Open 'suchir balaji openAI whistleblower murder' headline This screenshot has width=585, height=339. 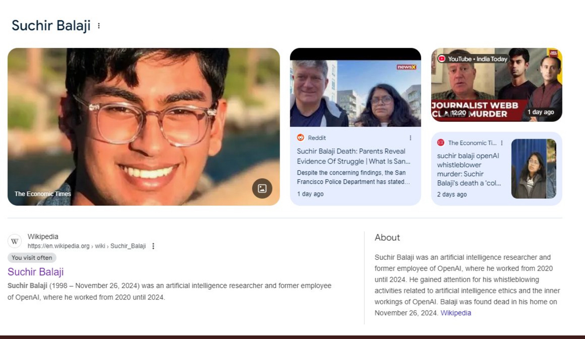pos(469,169)
